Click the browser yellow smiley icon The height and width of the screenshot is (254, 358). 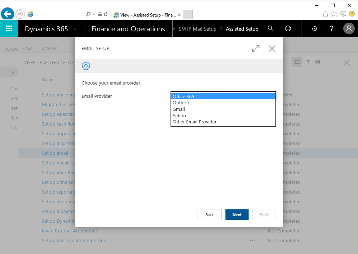tap(352, 14)
